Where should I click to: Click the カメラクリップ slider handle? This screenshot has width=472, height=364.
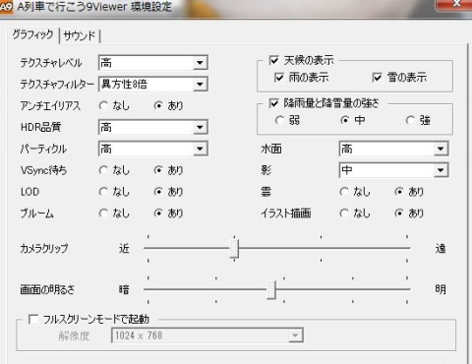pos(234,248)
